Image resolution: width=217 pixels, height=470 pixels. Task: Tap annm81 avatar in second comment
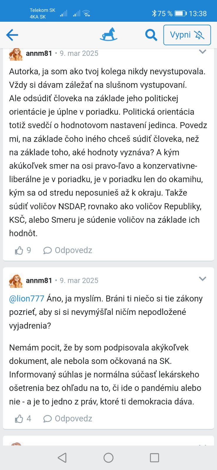[16, 281]
